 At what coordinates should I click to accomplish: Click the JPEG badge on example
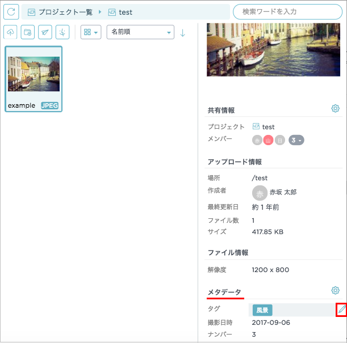pyautogui.click(x=49, y=105)
